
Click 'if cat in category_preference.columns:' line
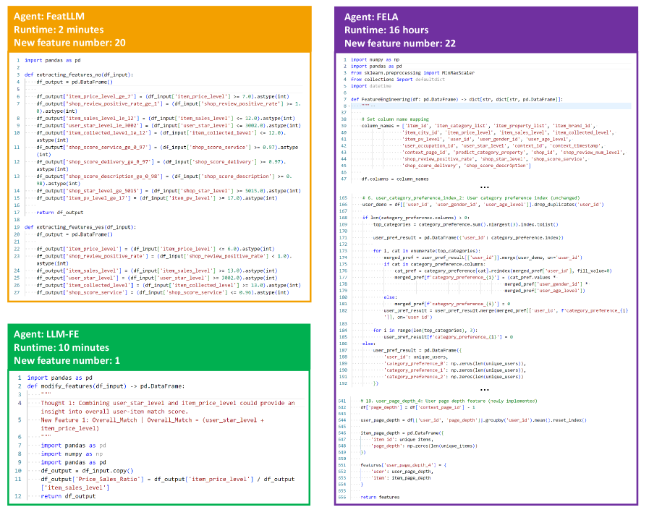tap(434, 264)
